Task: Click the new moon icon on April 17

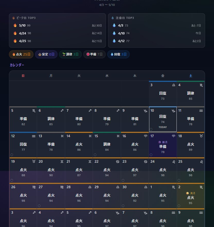Action: [160, 142]
